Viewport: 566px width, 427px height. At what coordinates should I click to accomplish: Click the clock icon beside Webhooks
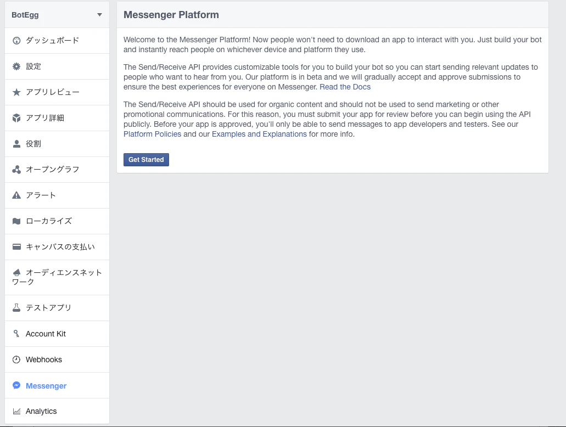pos(16,359)
